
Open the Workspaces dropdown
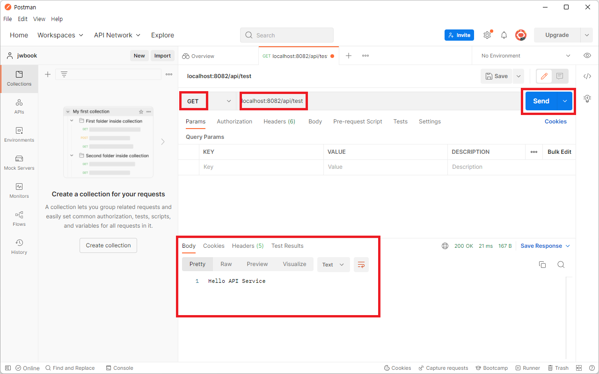click(60, 35)
